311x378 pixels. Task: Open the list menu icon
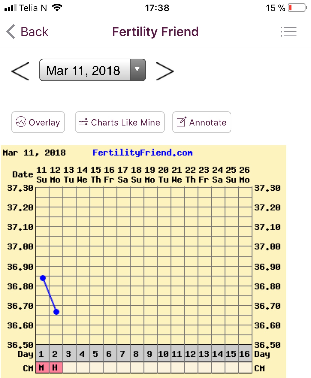[288, 32]
